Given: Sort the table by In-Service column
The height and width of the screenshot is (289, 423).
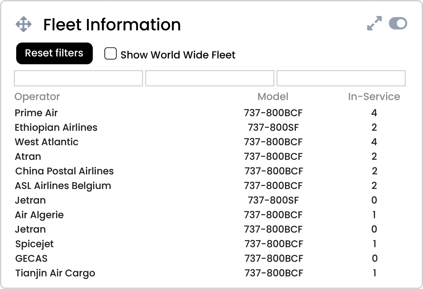Looking at the screenshot, I should pos(374,96).
